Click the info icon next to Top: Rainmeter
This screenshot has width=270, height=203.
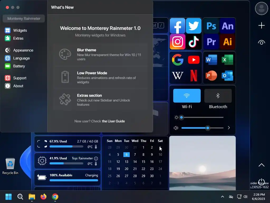[96, 158]
